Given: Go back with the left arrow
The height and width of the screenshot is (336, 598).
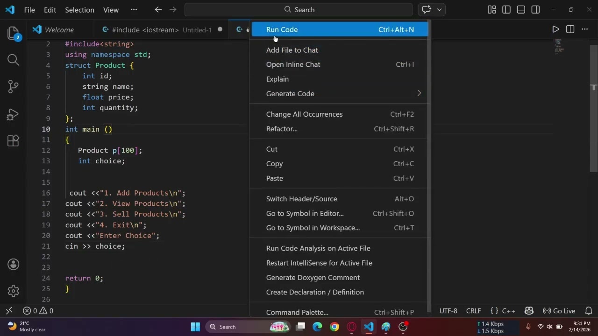Looking at the screenshot, I should [158, 9].
